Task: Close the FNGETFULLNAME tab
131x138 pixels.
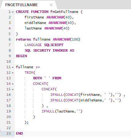Action: coord(51,5)
